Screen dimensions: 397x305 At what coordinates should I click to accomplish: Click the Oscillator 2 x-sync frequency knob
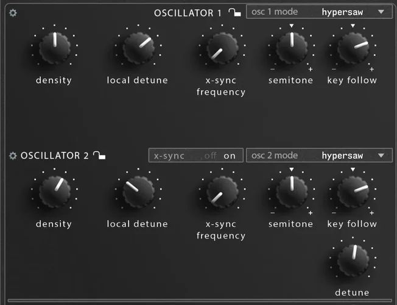(222, 192)
